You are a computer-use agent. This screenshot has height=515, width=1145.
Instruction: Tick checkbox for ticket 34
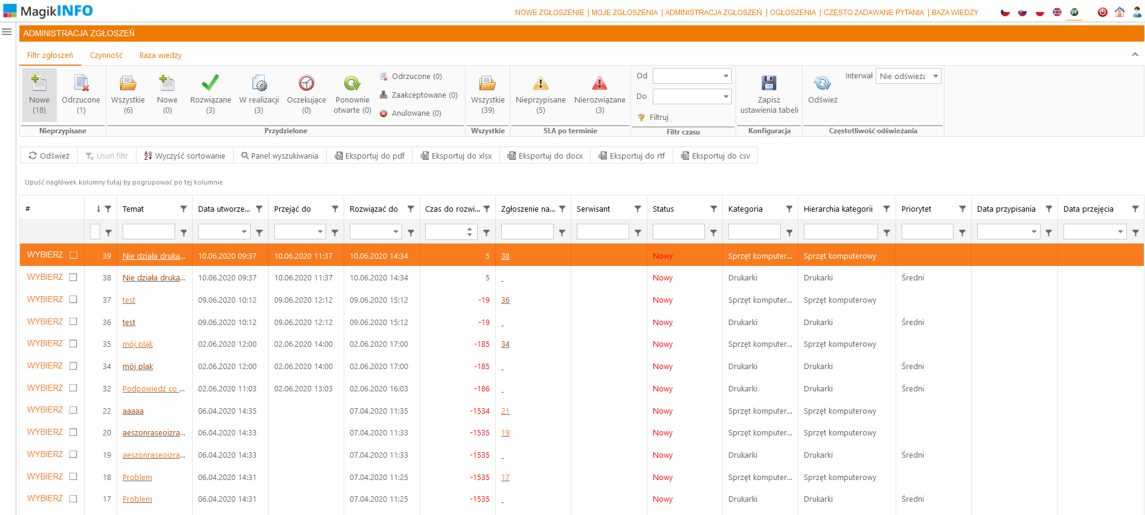point(74,366)
